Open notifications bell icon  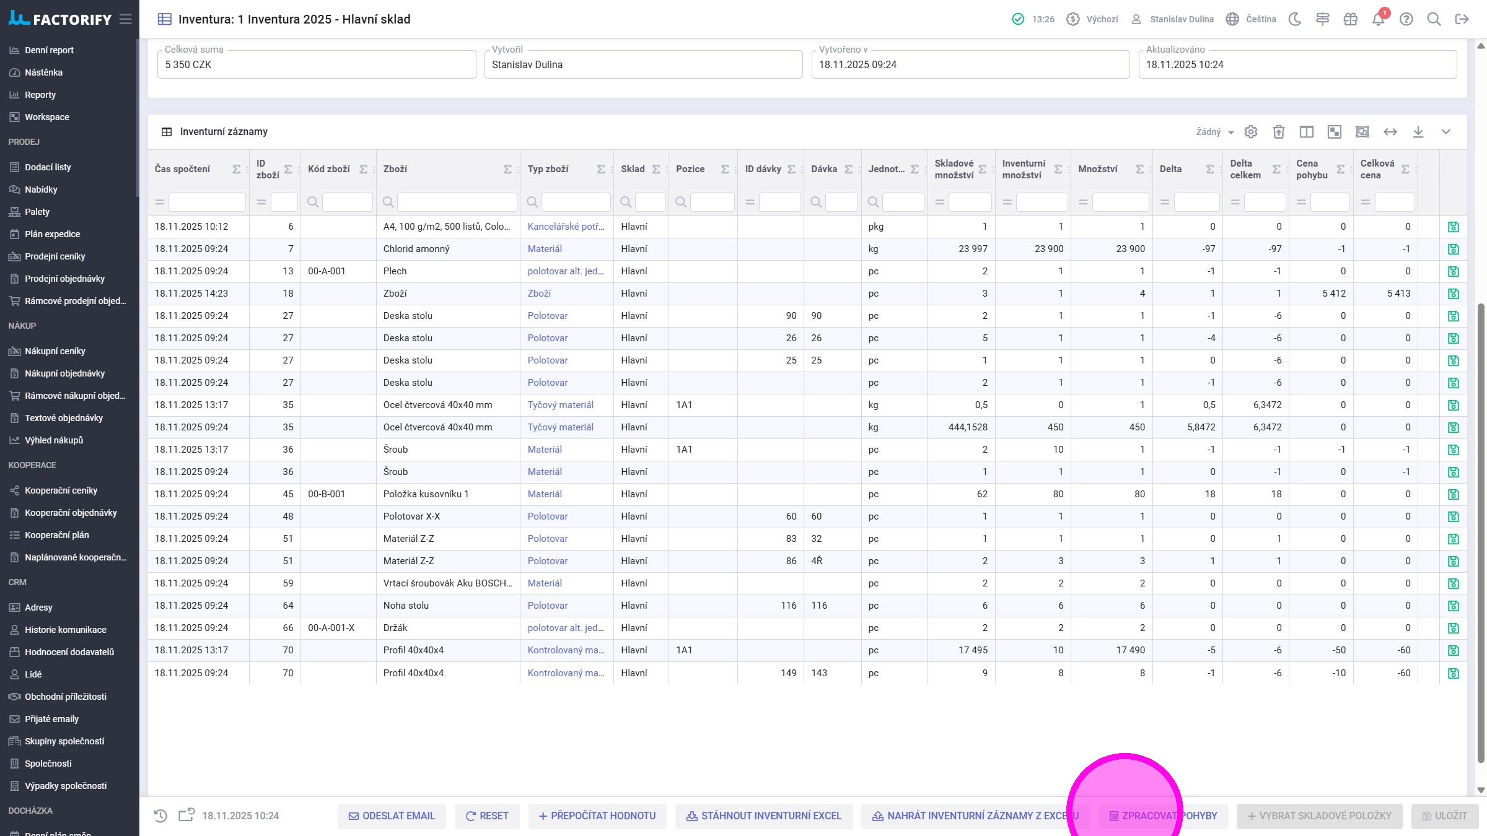(1378, 19)
